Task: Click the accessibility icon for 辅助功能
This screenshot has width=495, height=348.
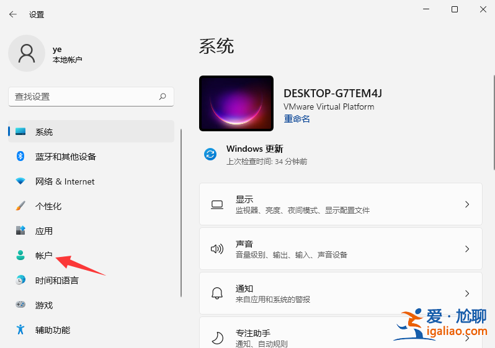Action: [20, 329]
